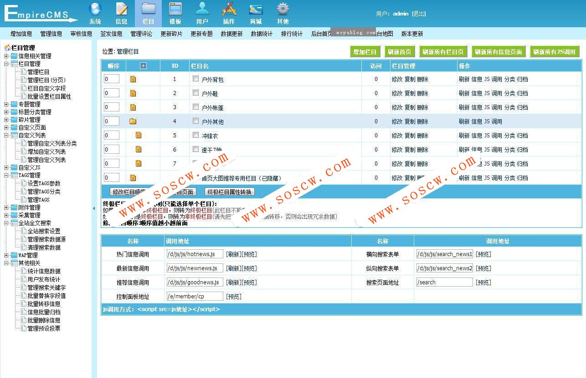Tick the checkbox for 冲锋衣
The width and height of the screenshot is (586, 378).
(x=196, y=135)
